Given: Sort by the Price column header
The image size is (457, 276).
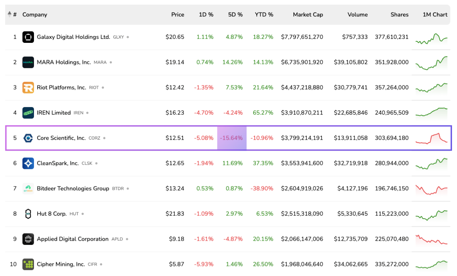Looking at the screenshot, I should pyautogui.click(x=178, y=15).
